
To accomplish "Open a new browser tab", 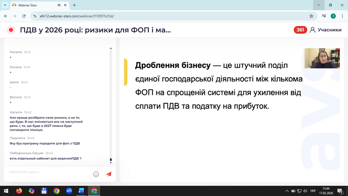I will 74,5.
